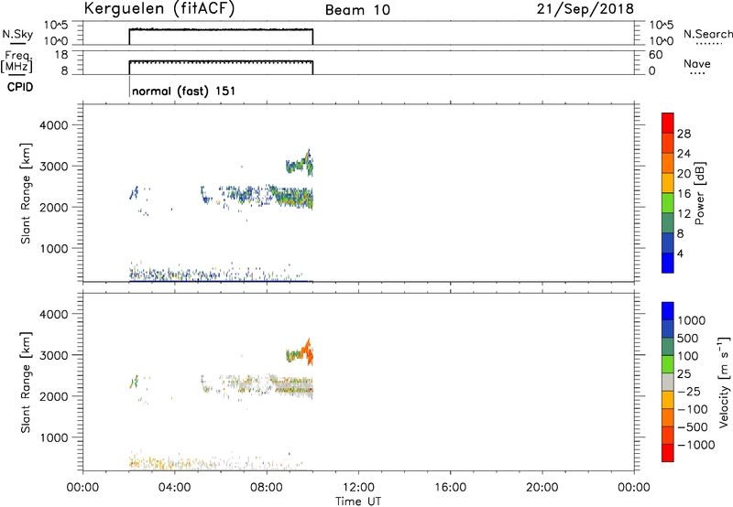The height and width of the screenshot is (507, 733).
Task: Click the '10^5' label left of N.Sky panel
Action: (56, 25)
